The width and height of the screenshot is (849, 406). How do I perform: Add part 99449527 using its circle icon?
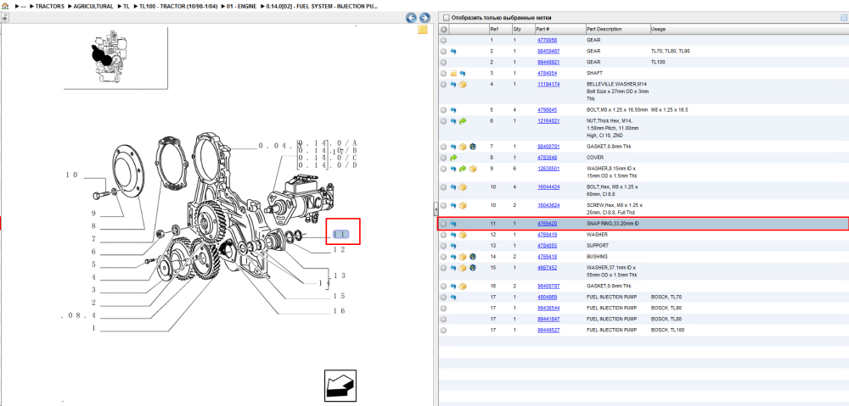(x=443, y=330)
